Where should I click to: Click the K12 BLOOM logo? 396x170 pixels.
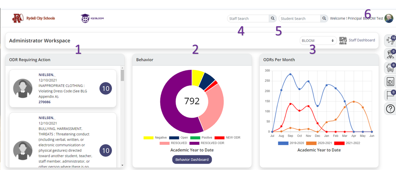point(92,19)
